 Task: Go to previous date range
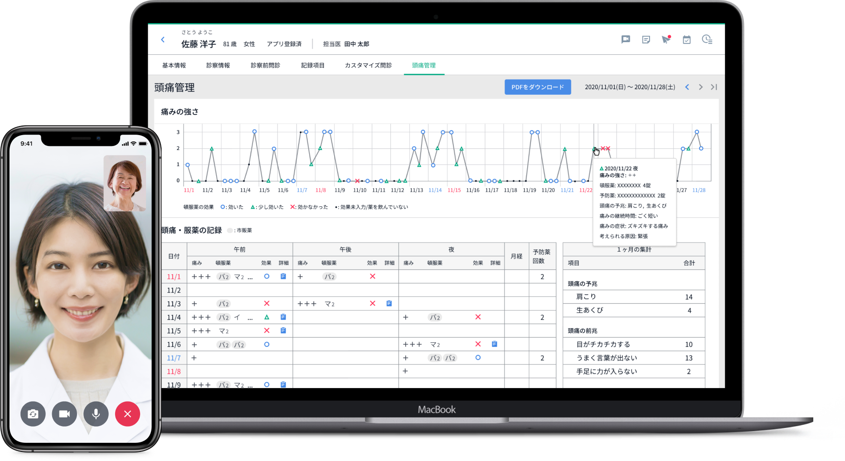click(x=687, y=87)
